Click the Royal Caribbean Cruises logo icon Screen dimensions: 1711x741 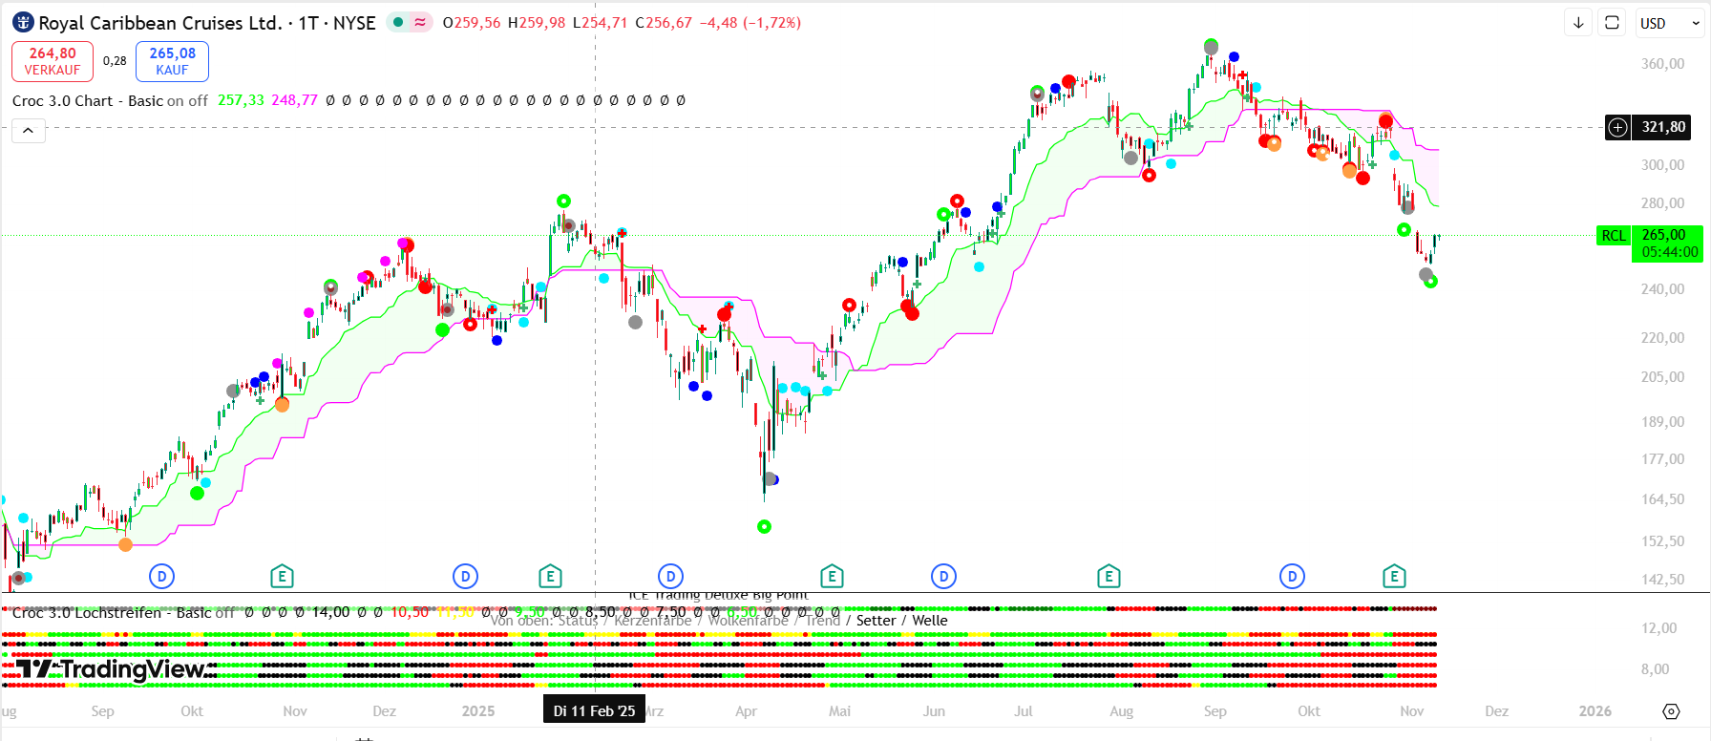[x=23, y=23]
